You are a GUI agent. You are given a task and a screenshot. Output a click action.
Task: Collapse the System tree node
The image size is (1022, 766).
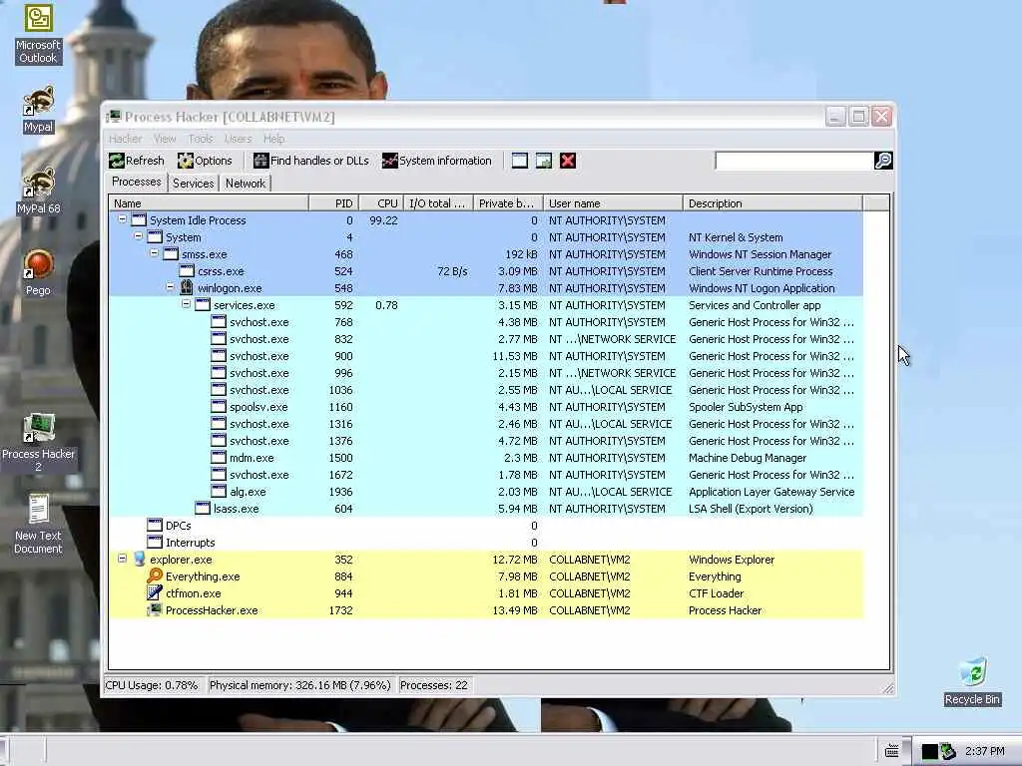138,236
